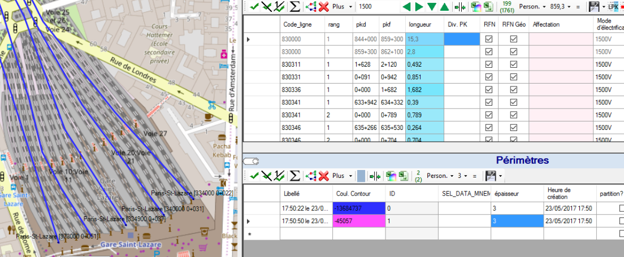This screenshot has height=257, width=624.
Task: Select the magenta -45057 color cell
Action: tap(358, 221)
